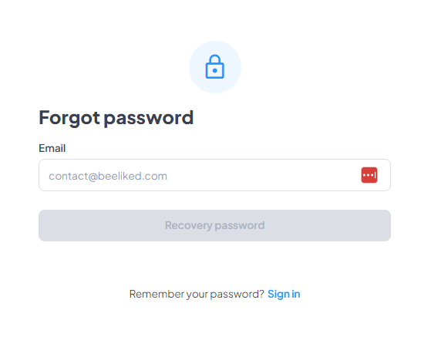Click the blue padlock icon
The height and width of the screenshot is (347, 431).
point(214,67)
